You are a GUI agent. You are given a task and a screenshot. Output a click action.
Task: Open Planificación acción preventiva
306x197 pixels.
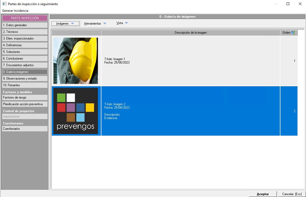pyautogui.click(x=25, y=104)
